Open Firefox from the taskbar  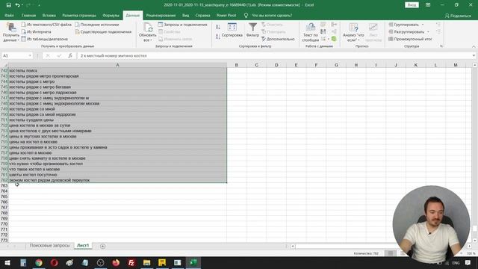[x=116, y=262]
